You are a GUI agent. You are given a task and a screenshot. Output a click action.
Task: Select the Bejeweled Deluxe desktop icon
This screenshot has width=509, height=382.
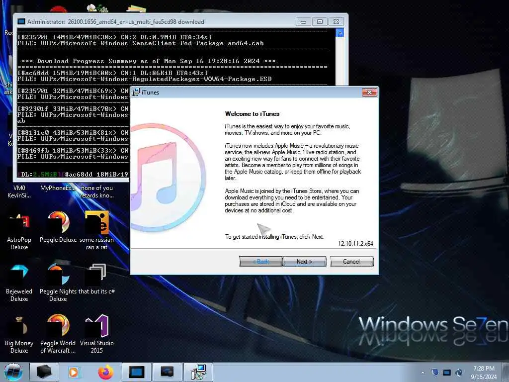tap(19, 283)
